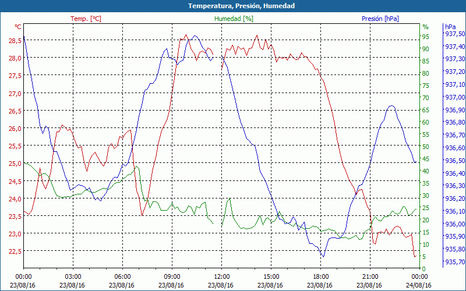Viewport: 466px width, 291px height.
Task: Click the "22,5" temperature axis value
Action: coord(15,251)
